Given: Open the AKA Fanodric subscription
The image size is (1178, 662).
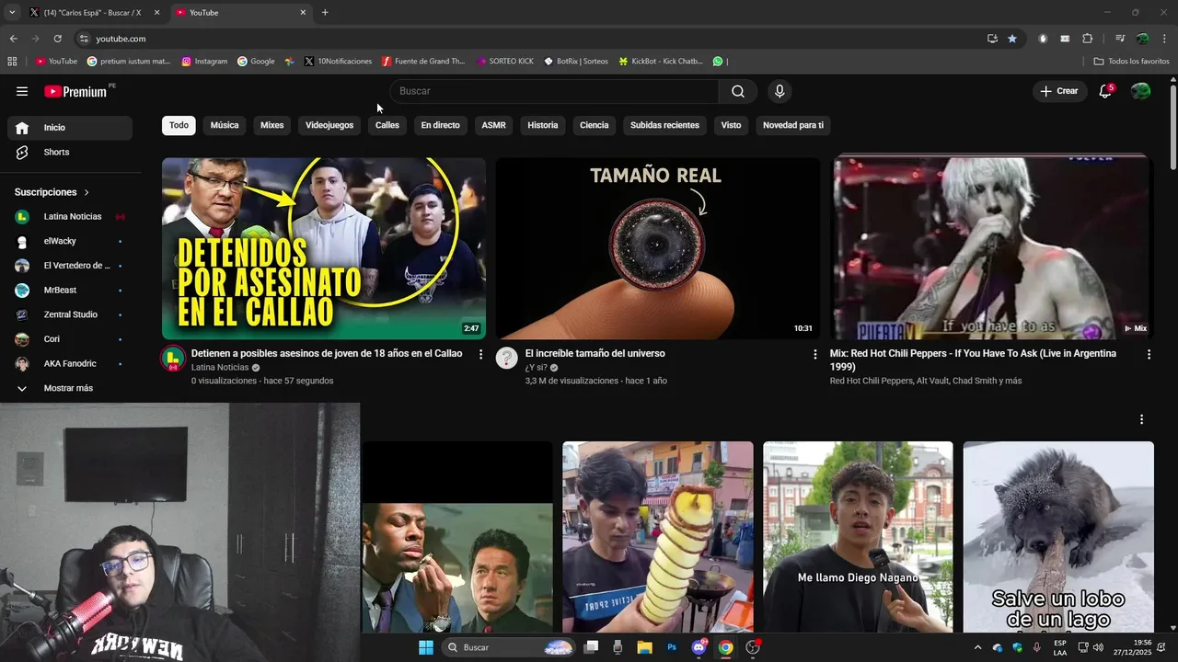Looking at the screenshot, I should [70, 363].
